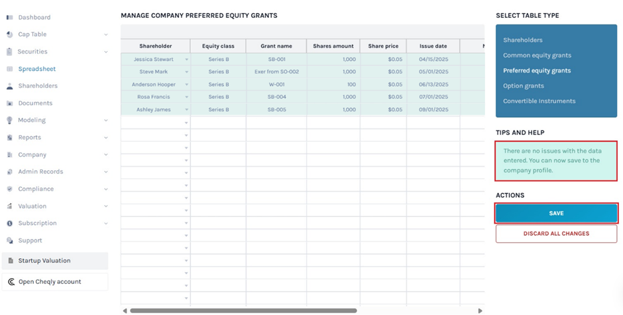Screen dimensions: 623x315
Task: Open shareholder dropdown for Jessica Stewart
Action: [x=186, y=60]
